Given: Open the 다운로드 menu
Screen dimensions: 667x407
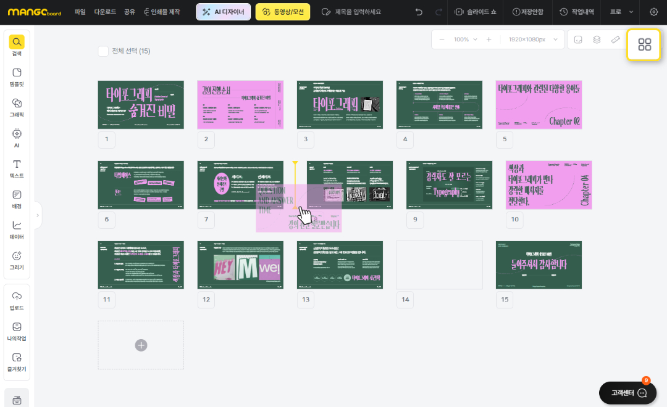Looking at the screenshot, I should (105, 12).
